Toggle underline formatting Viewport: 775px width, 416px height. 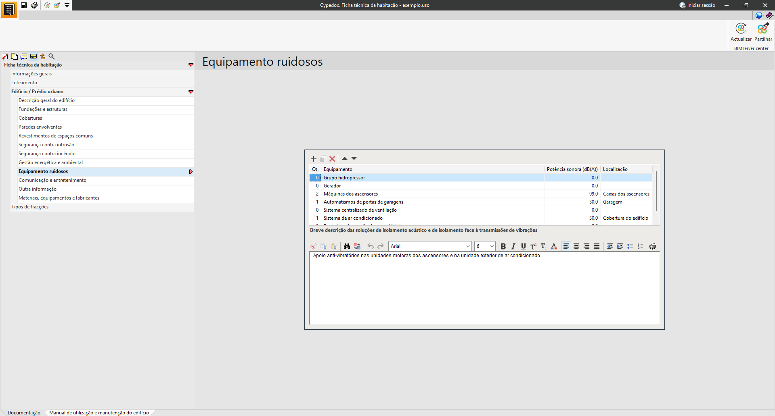coord(524,246)
